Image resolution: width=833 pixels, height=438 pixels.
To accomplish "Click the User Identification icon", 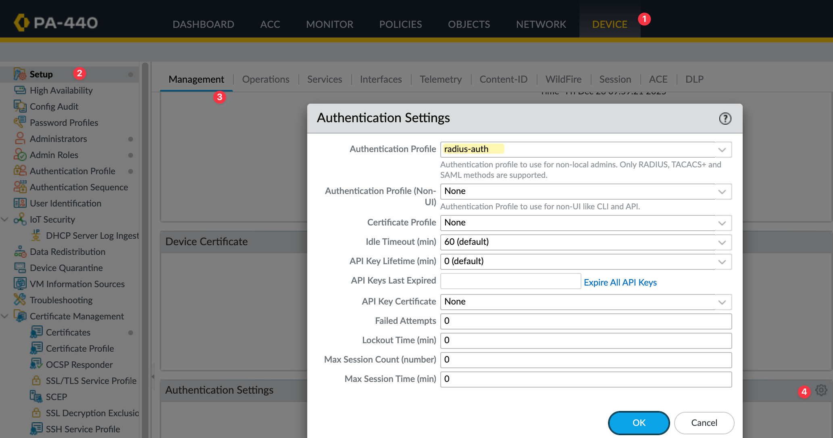I will 20,203.
